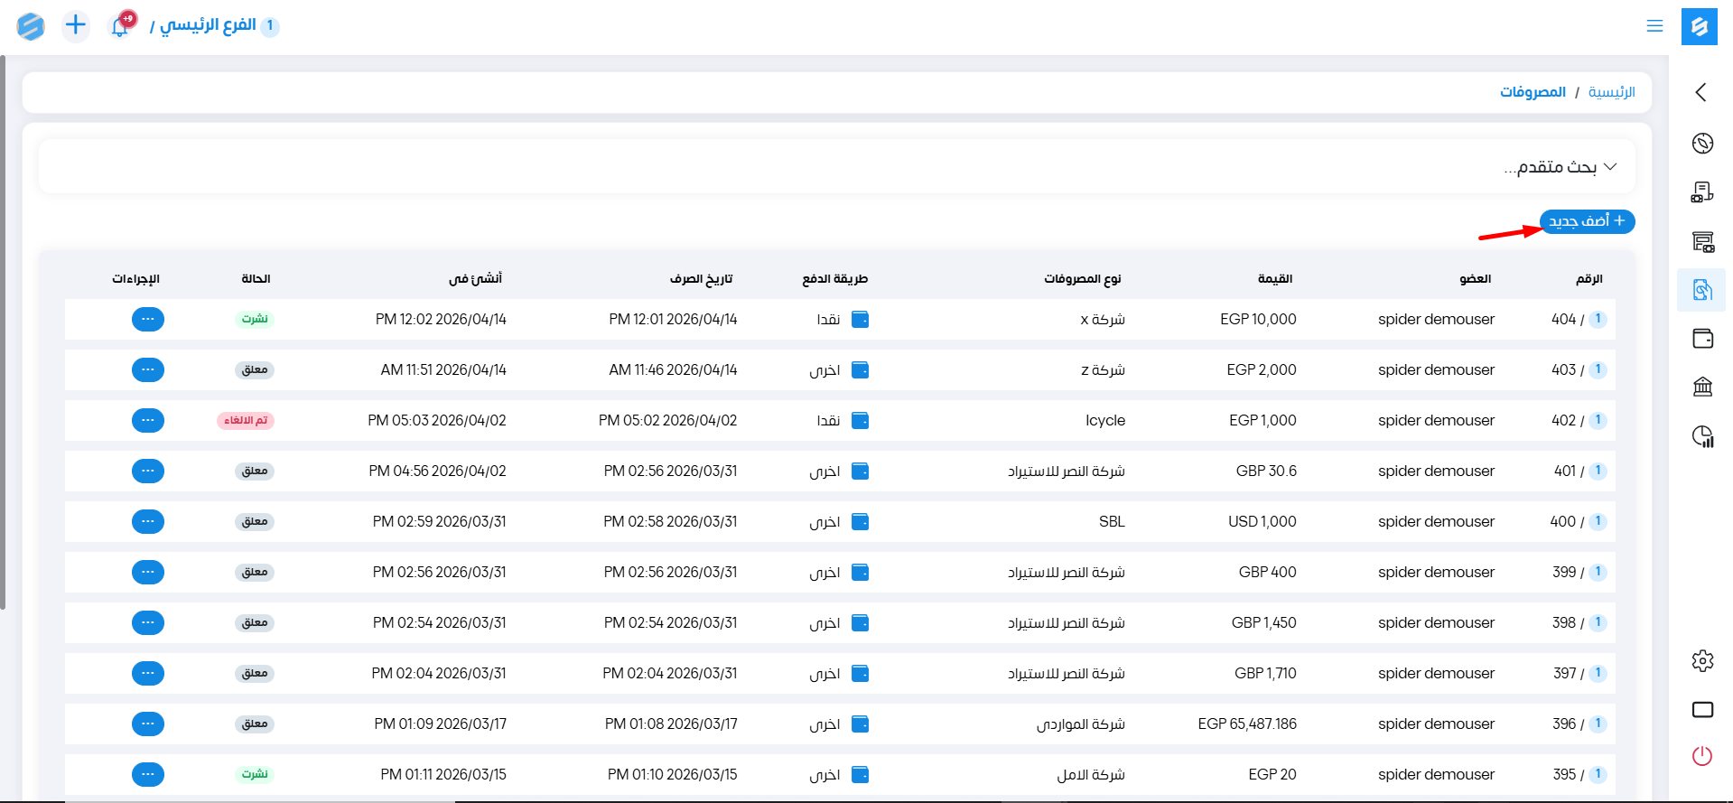Click the power logout icon in sidebar
Screen dimensions: 1733x803
(1701, 756)
